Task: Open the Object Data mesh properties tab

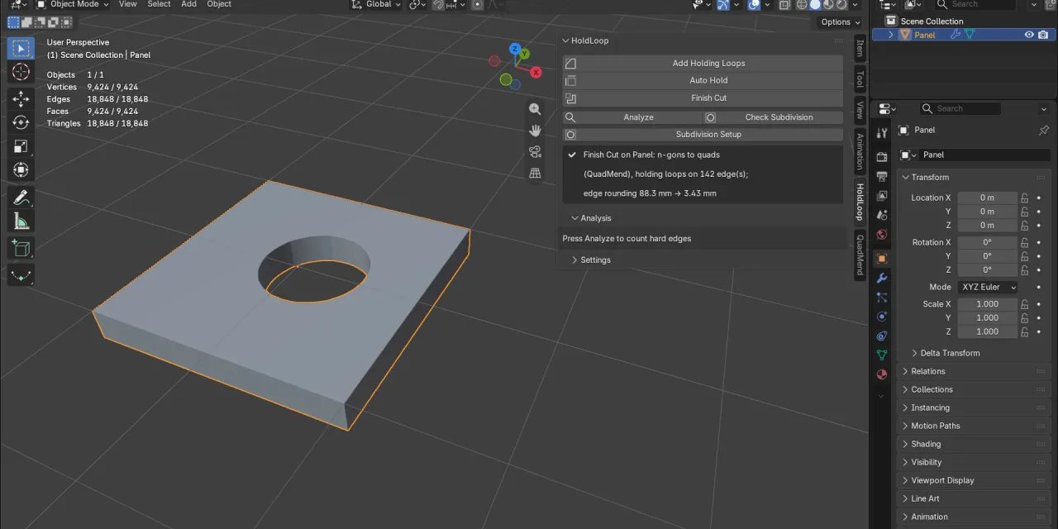Action: tap(881, 355)
